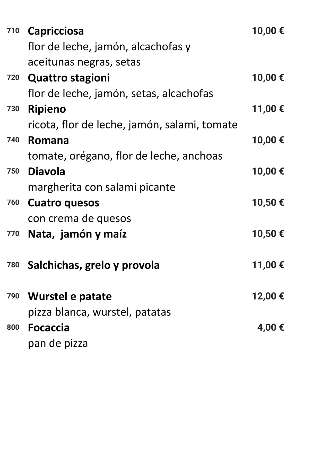
Task: Click the 'tomate, orégano, flor de leche, anchoas' line
Action: (x=125, y=156)
